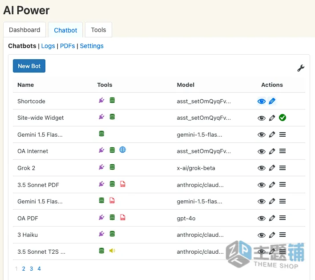Screen dimensions: 315x280
Task: Open the Chatbots sub-section
Action: pyautogui.click(x=22, y=46)
